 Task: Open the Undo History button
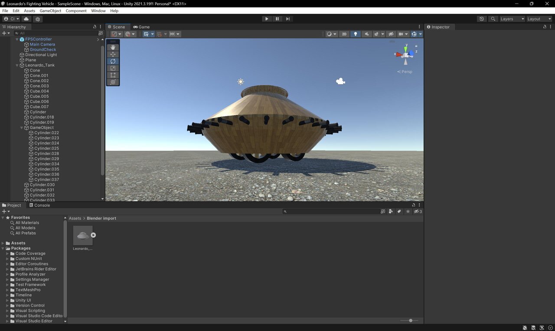(482, 19)
